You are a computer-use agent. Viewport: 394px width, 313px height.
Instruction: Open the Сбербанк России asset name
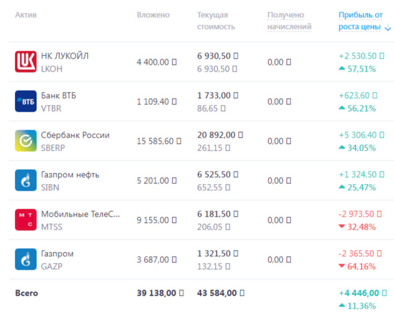(75, 135)
